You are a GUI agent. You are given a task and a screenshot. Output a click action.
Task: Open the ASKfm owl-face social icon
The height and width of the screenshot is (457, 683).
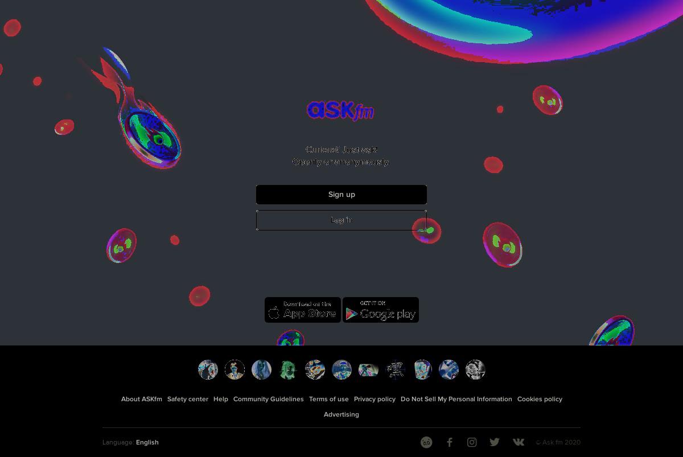click(426, 442)
